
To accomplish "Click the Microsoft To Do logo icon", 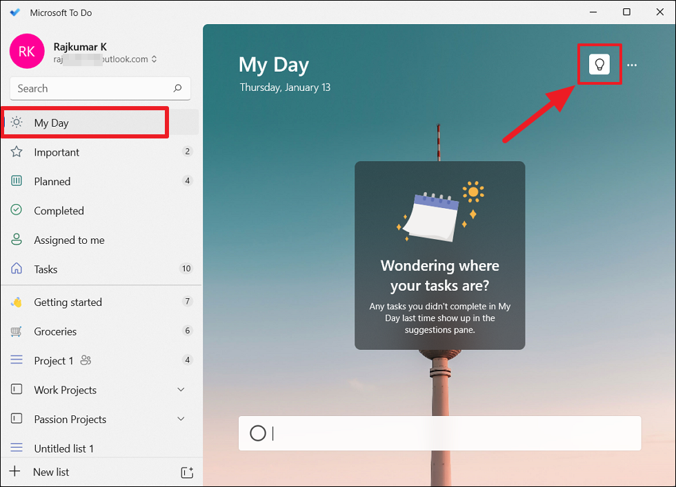I will coord(15,12).
